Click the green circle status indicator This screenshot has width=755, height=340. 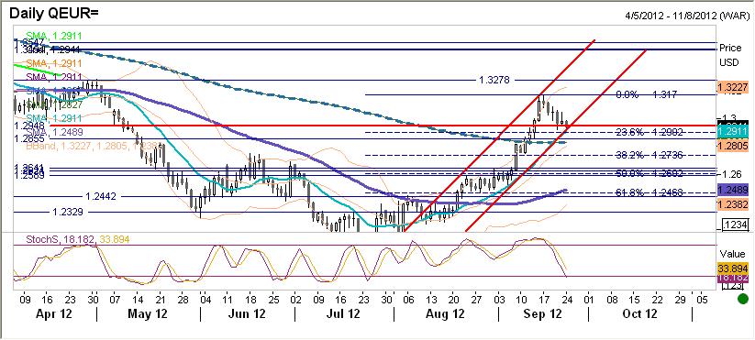744,299
